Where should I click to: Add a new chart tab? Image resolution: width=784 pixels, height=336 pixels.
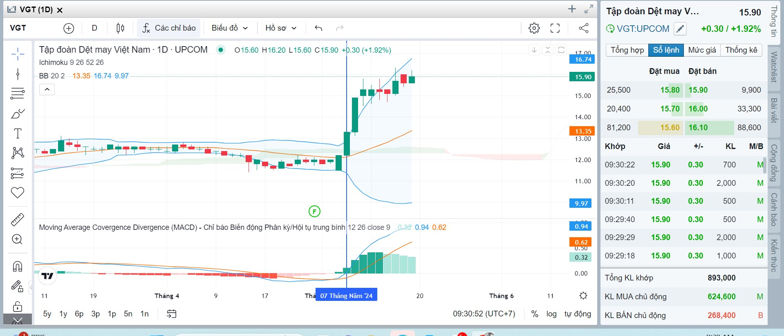(x=572, y=9)
